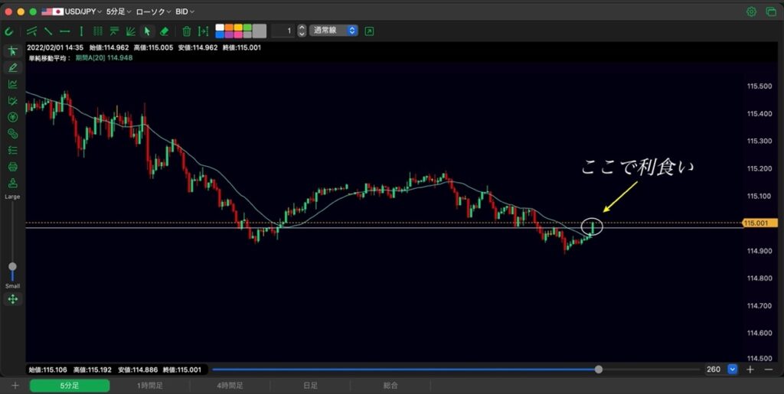Screen dimensions: 784x394
Task: Select the diagonal trend line tool
Action: 48,31
